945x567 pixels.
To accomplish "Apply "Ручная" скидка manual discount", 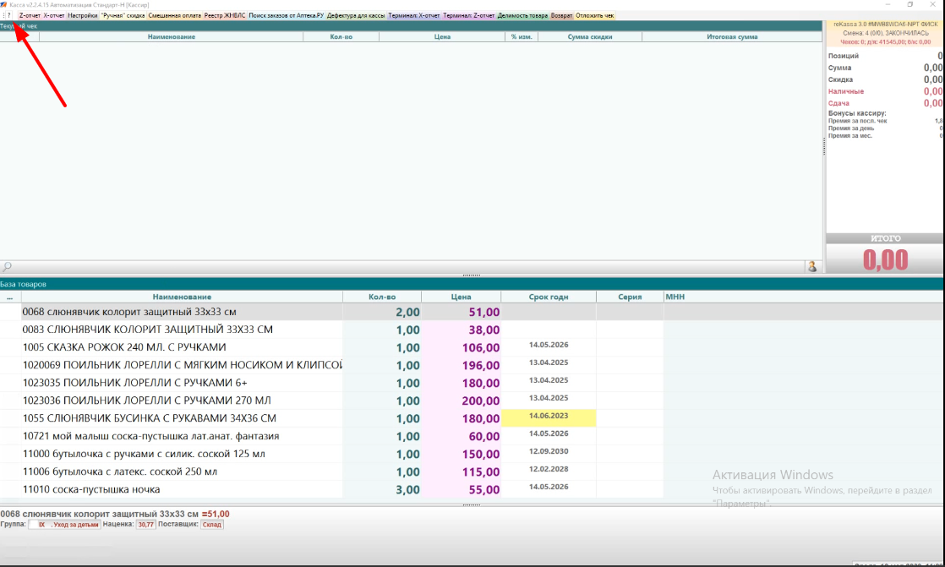I will pos(123,16).
